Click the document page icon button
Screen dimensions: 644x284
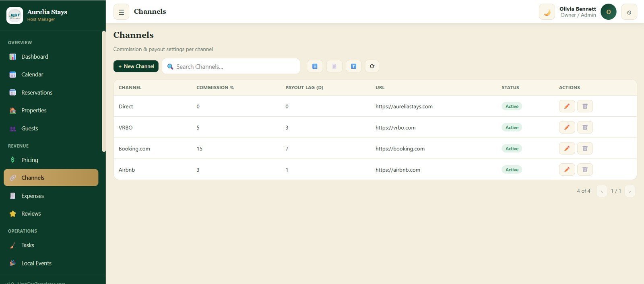334,66
